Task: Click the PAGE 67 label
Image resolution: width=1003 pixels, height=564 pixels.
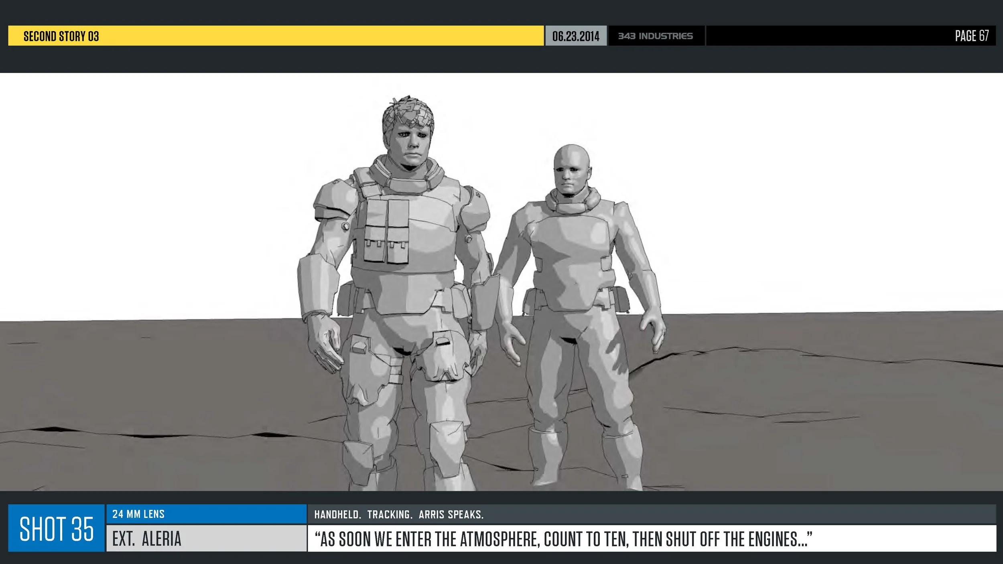Action: coord(971,36)
